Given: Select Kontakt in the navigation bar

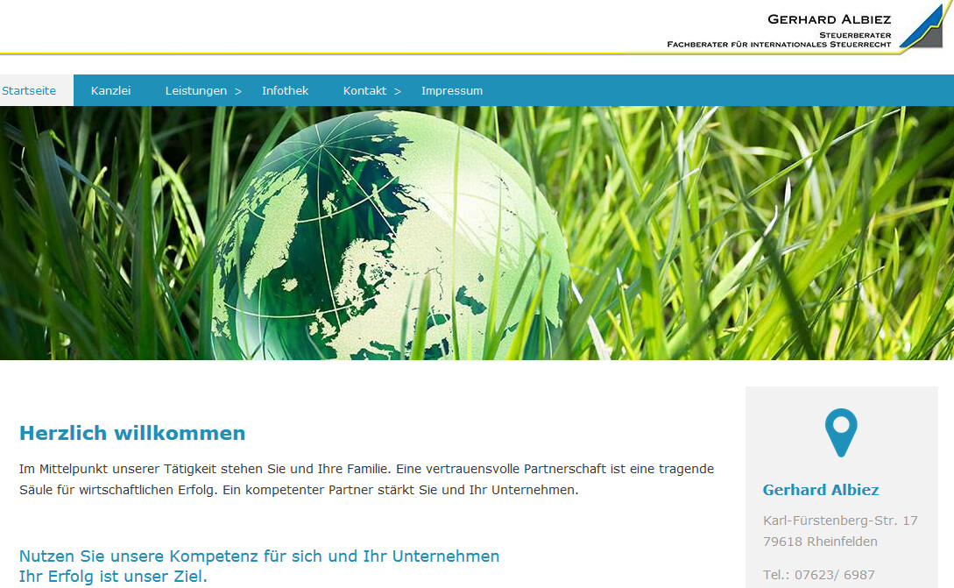Looking at the screenshot, I should [x=364, y=90].
